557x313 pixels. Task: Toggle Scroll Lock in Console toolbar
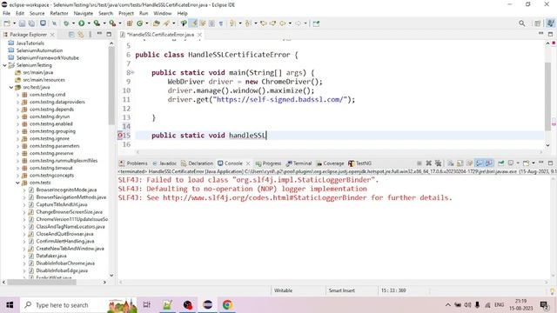point(460,163)
